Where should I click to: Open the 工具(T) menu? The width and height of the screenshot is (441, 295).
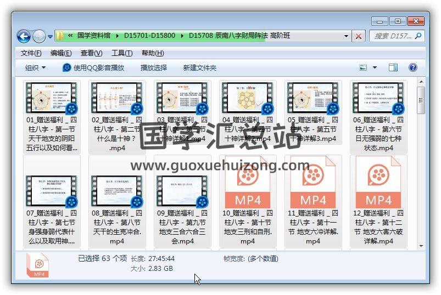point(122,53)
